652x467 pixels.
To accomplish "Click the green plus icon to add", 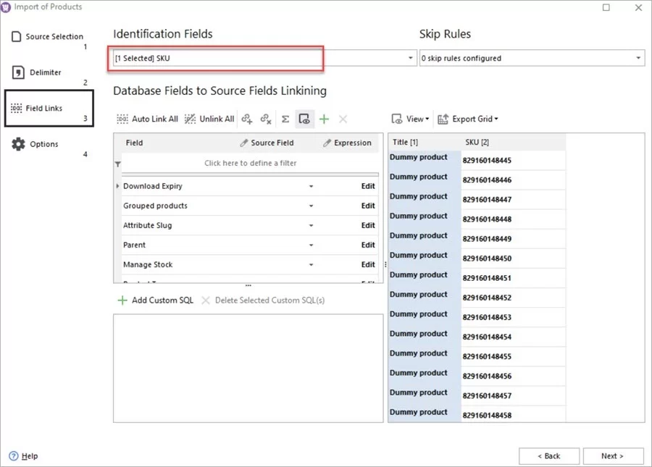I will tap(324, 119).
